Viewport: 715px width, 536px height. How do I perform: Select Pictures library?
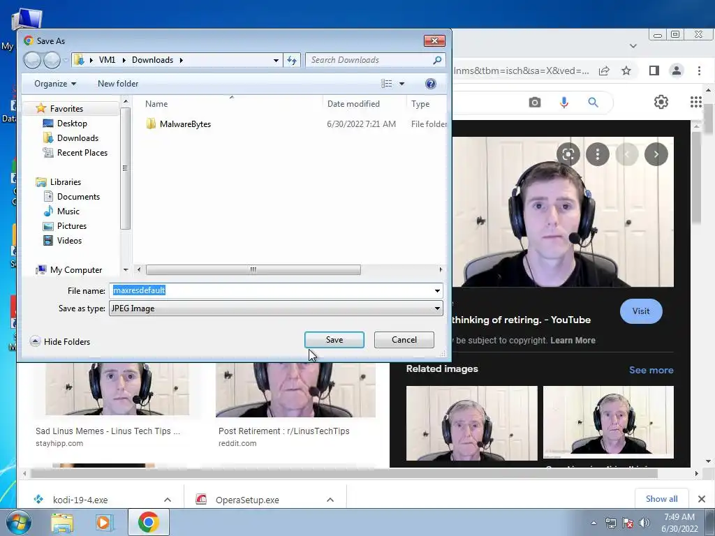72,225
